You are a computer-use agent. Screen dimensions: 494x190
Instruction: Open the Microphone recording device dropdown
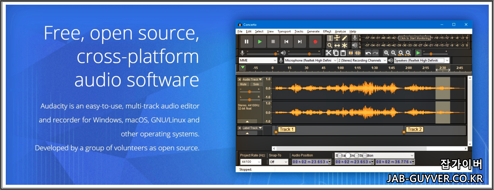click(311, 60)
